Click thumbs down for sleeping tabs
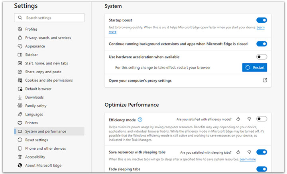Image resolution: width=287 pixels, height=174 pixels. point(249,152)
